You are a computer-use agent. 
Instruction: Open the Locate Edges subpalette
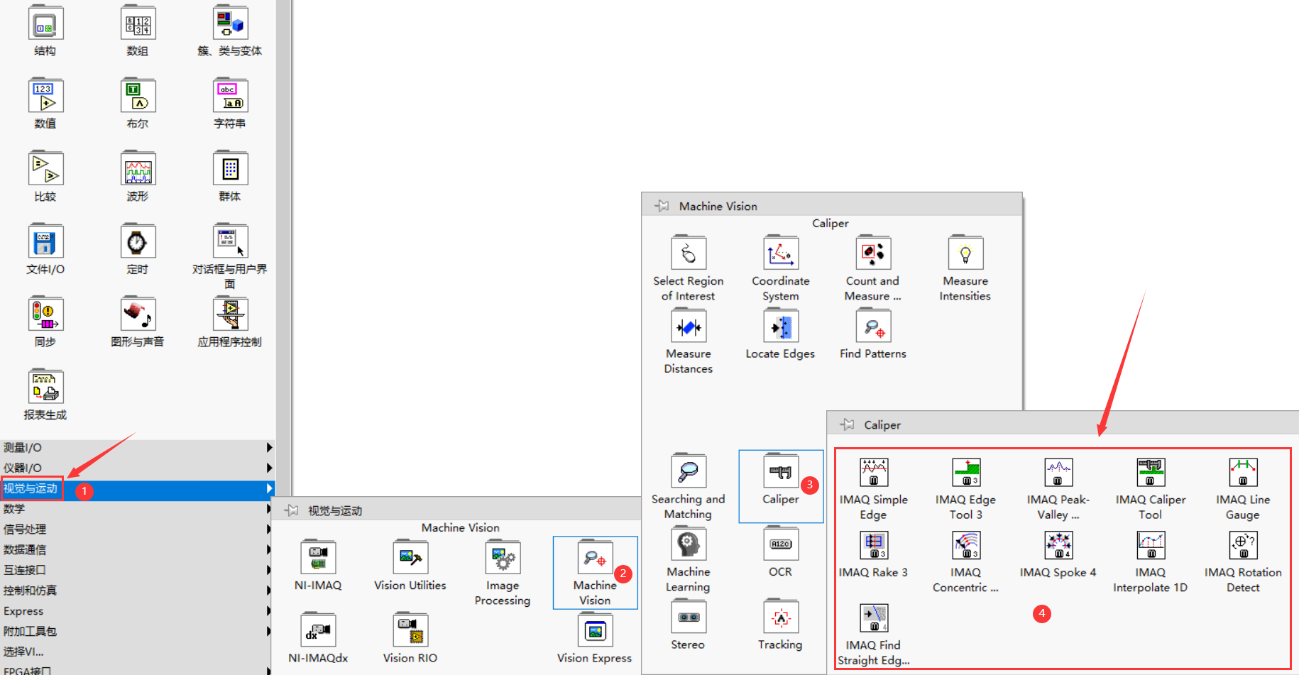781,326
